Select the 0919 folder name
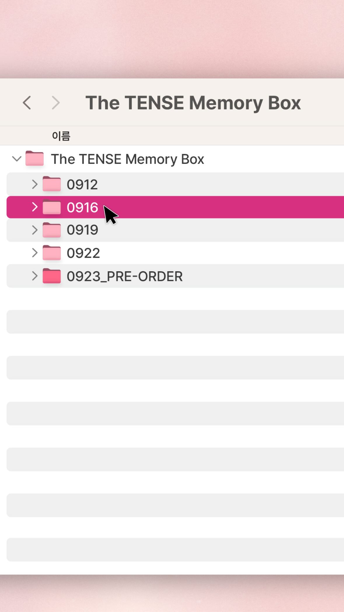The width and height of the screenshot is (344, 612). [82, 230]
